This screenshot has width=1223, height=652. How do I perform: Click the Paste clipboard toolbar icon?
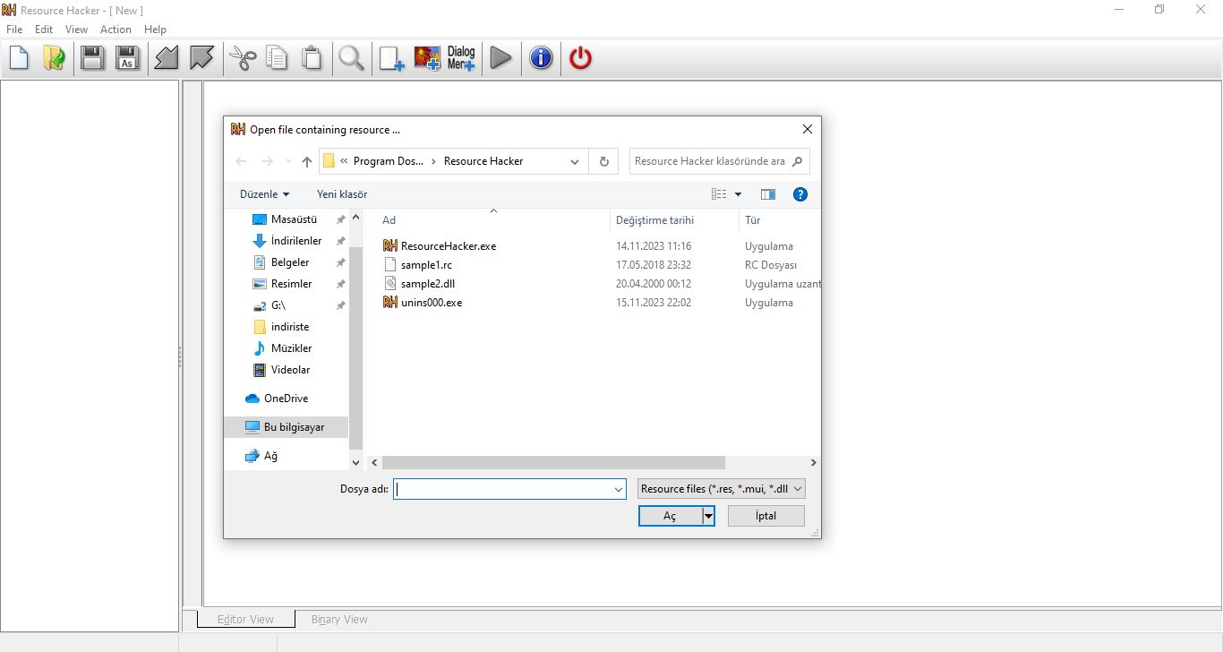pyautogui.click(x=312, y=59)
